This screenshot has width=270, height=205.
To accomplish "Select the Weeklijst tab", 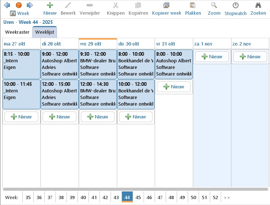I will coord(44,32).
